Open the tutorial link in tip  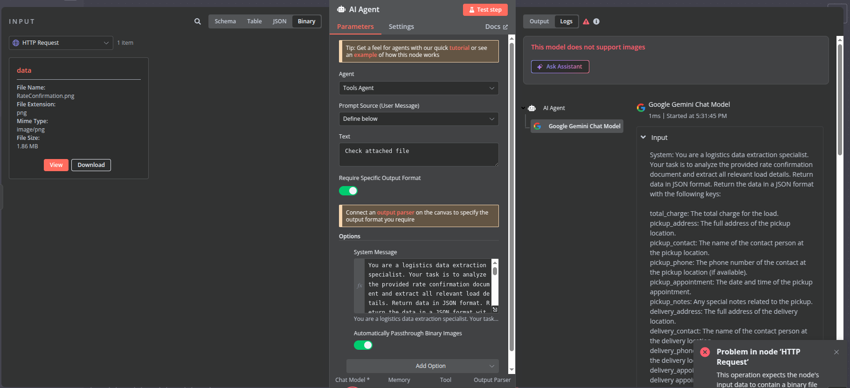459,48
